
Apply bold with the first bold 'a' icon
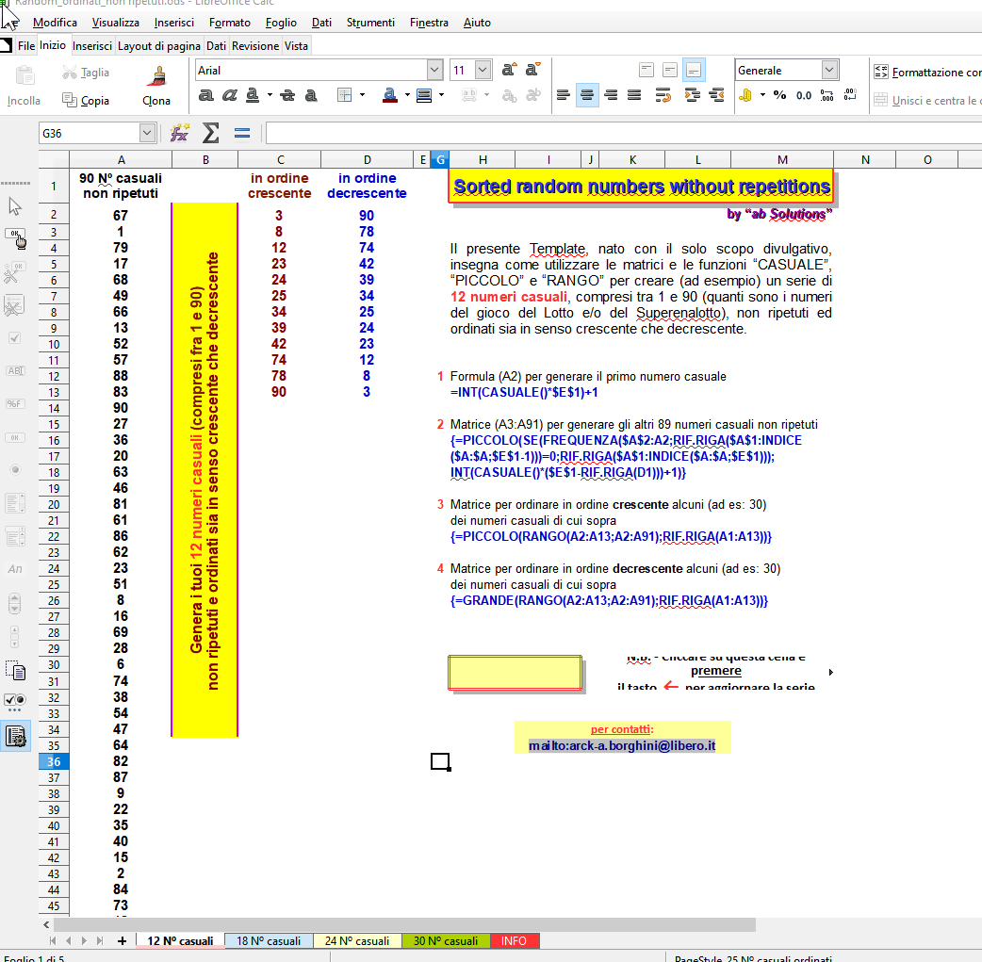205,95
